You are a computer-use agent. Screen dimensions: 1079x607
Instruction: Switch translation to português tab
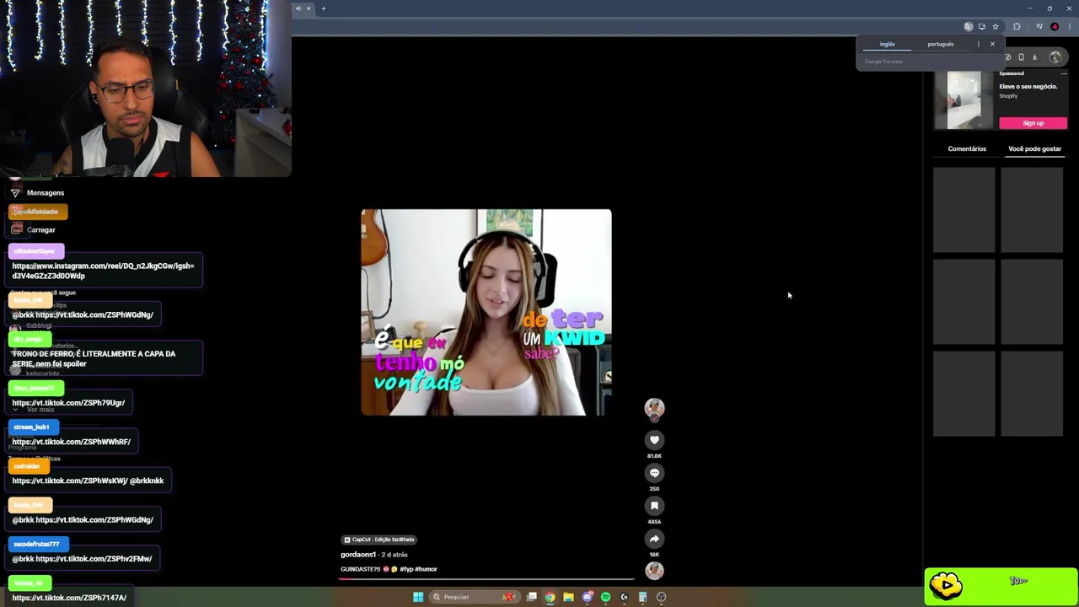pos(941,44)
